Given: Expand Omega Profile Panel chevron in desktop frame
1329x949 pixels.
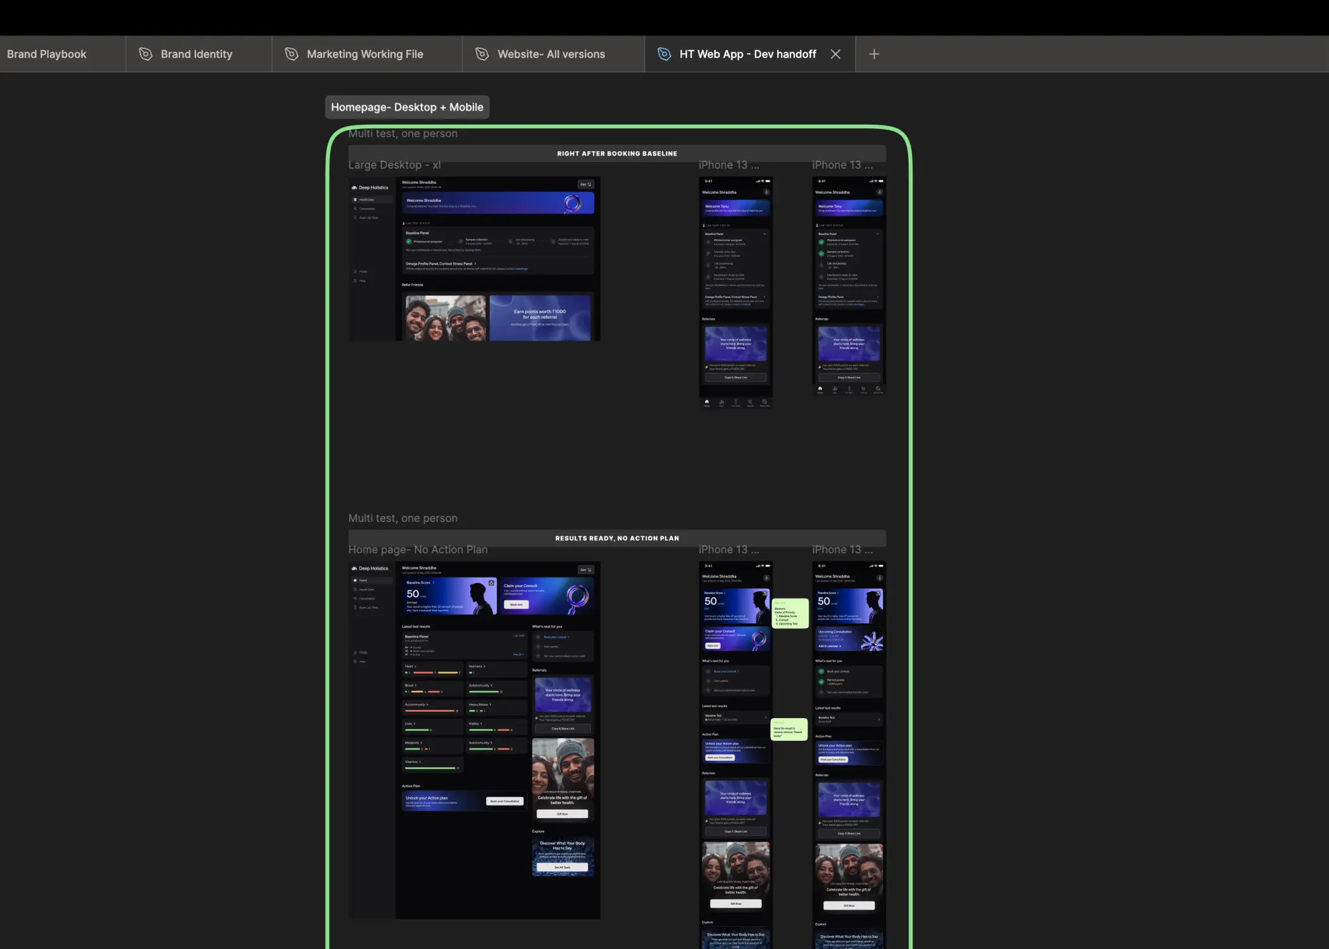Looking at the screenshot, I should 475,264.
